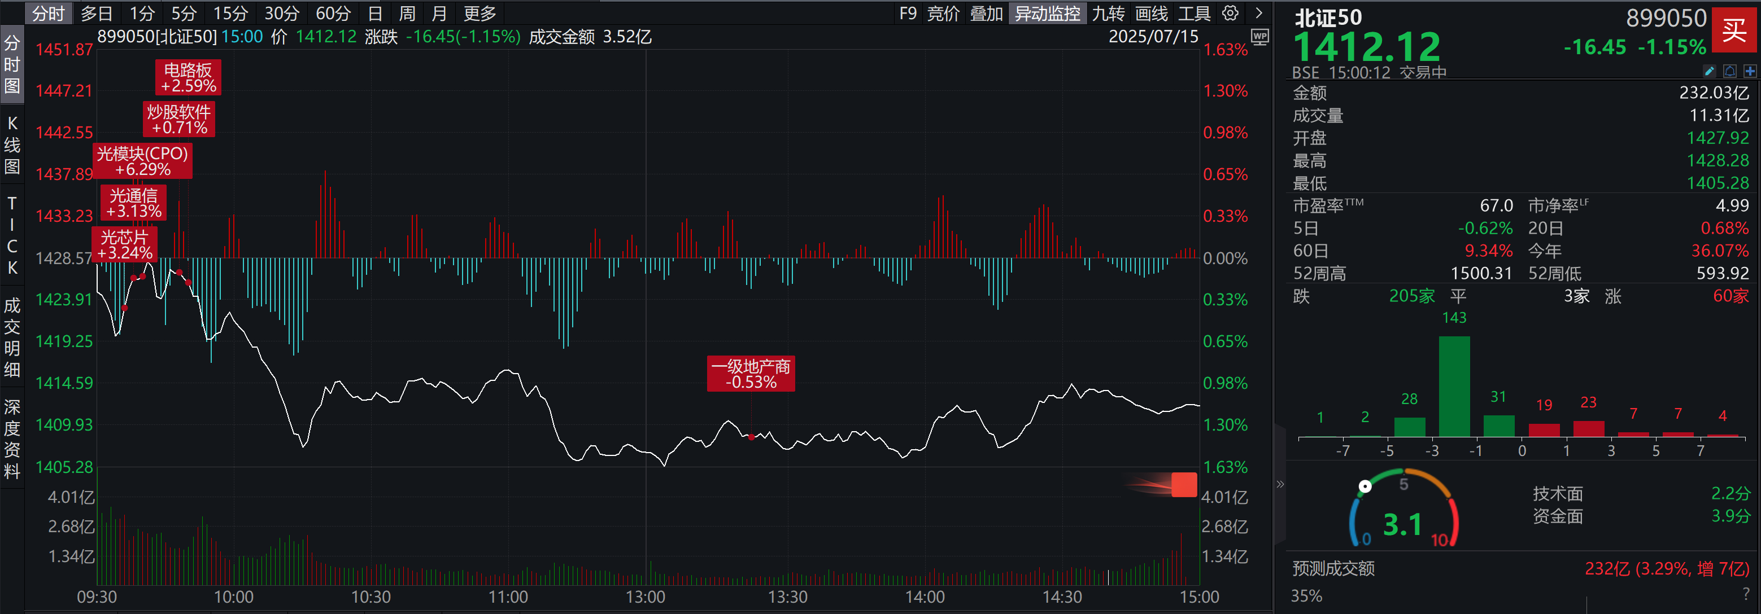Toggle the 竞价 auction view
Viewport: 1761px width, 614px height.
(943, 13)
